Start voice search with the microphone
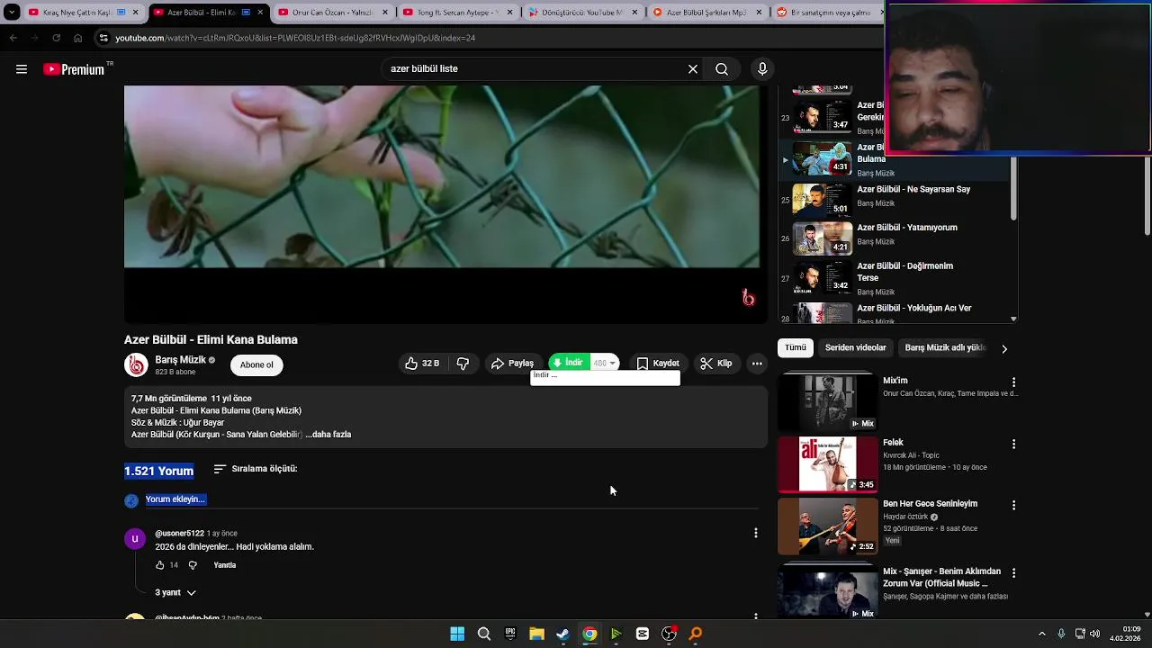The height and width of the screenshot is (648, 1152). point(762,69)
